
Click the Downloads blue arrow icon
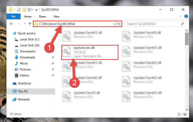pyautogui.click(x=17, y=57)
